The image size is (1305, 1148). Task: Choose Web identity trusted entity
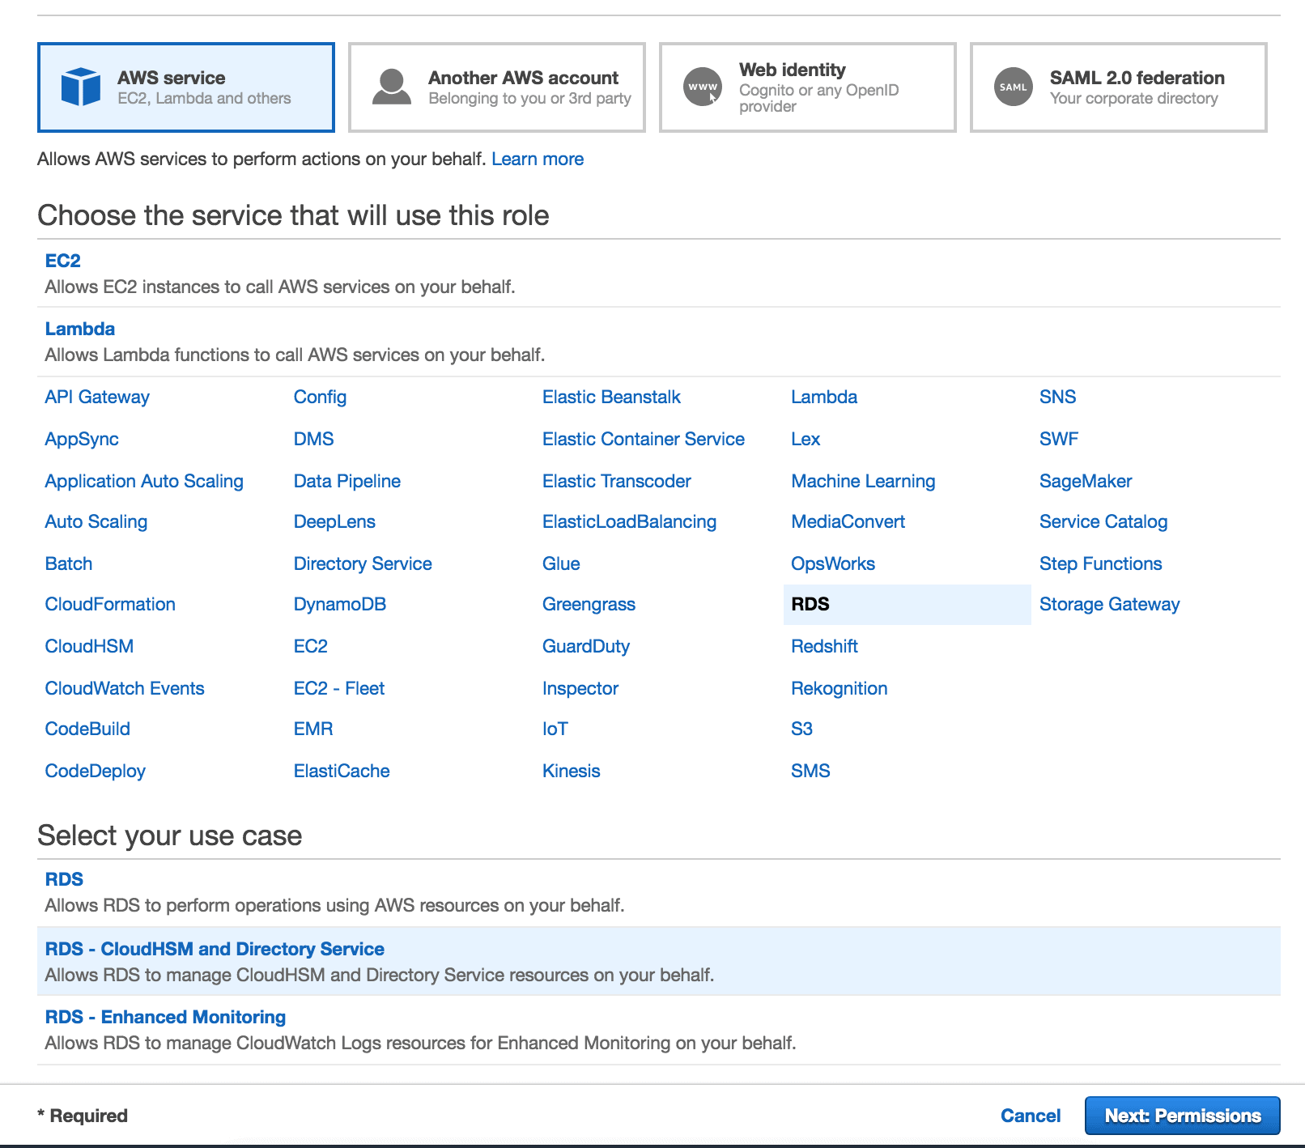pyautogui.click(x=808, y=87)
